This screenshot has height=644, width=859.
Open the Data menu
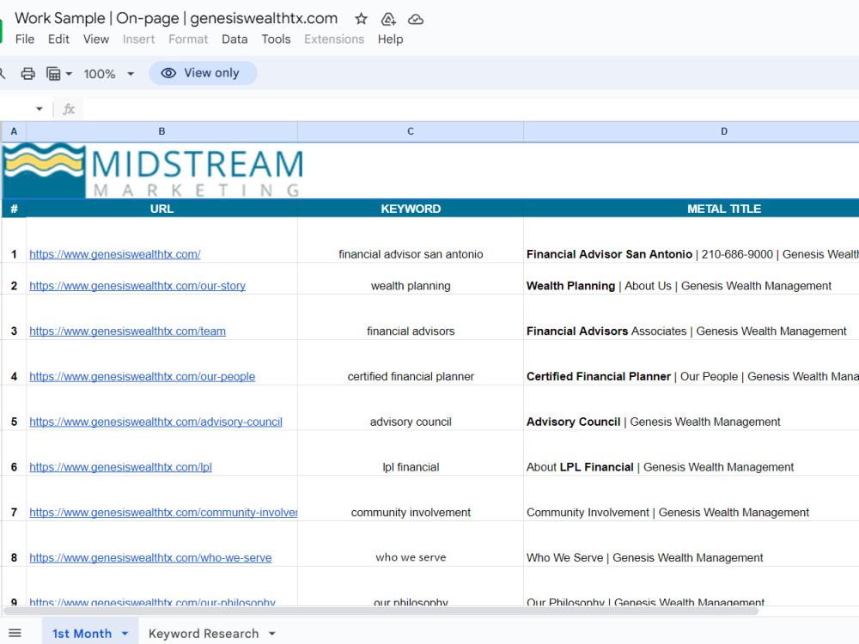coord(235,39)
